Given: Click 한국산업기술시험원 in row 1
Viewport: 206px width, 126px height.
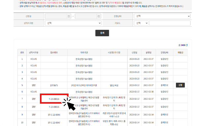Looking at the screenshot, I should [x=84, y=59].
